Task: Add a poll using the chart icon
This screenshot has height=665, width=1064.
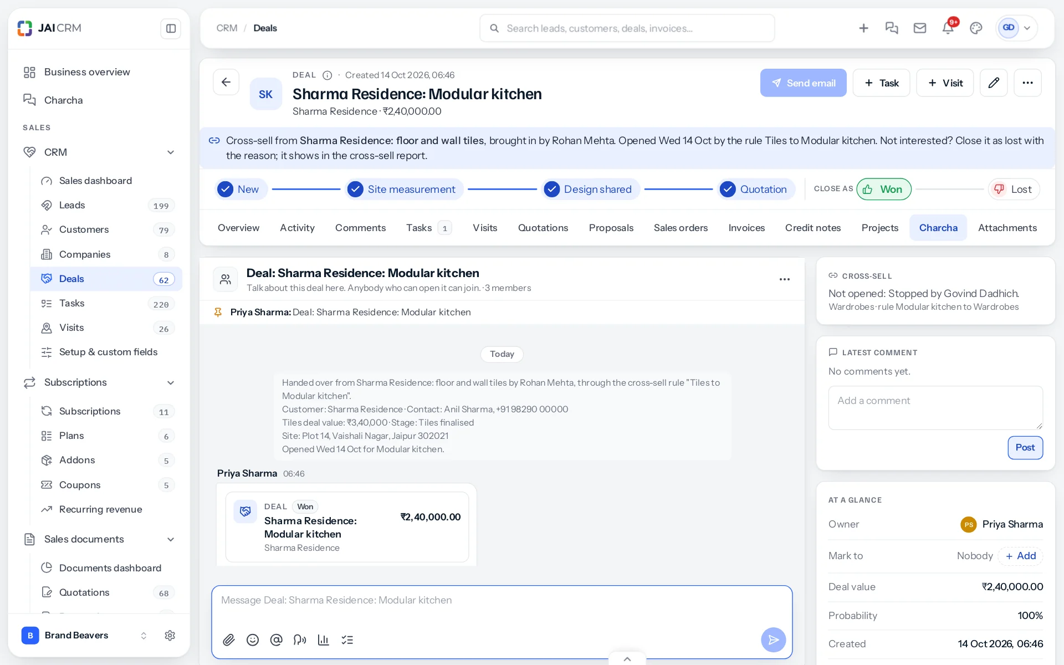Action: click(x=324, y=640)
